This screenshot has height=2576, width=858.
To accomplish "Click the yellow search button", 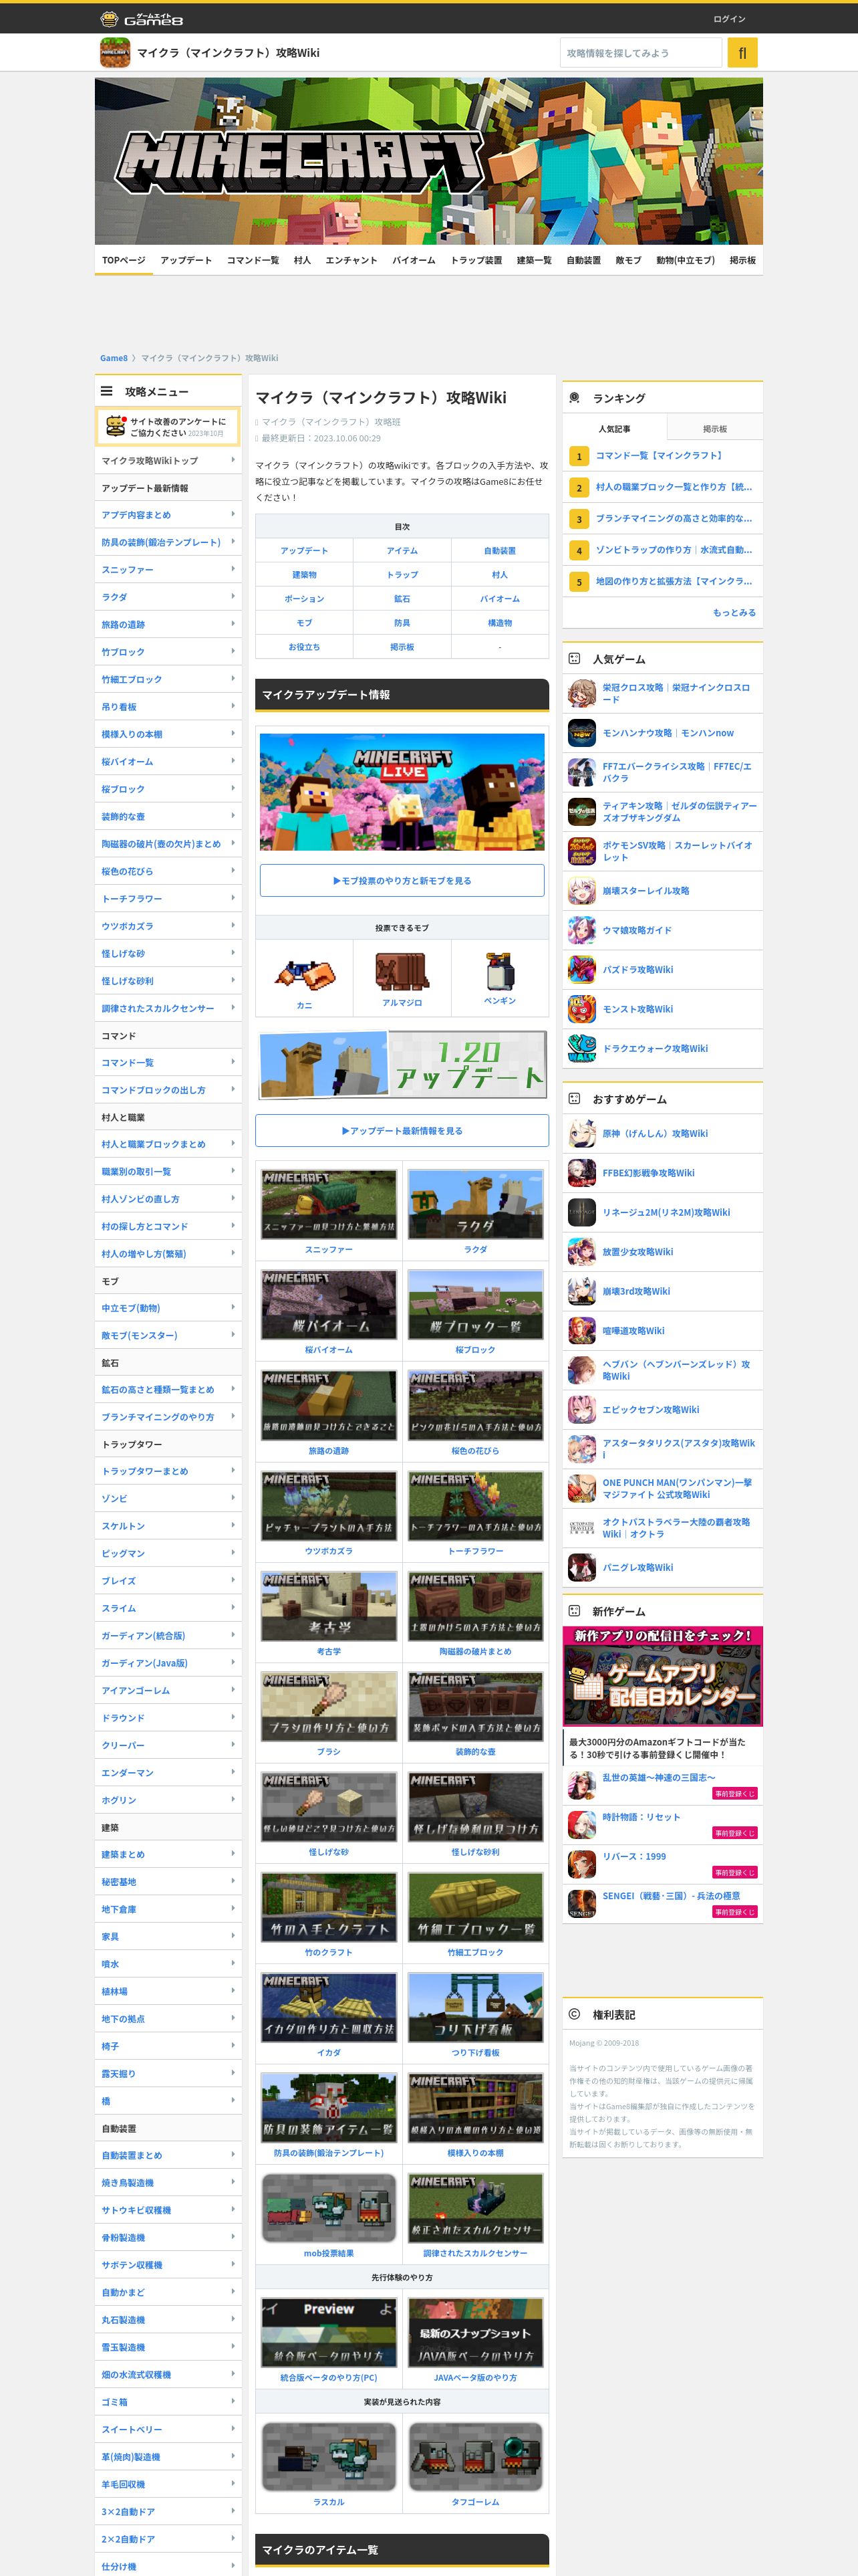I will tap(742, 53).
